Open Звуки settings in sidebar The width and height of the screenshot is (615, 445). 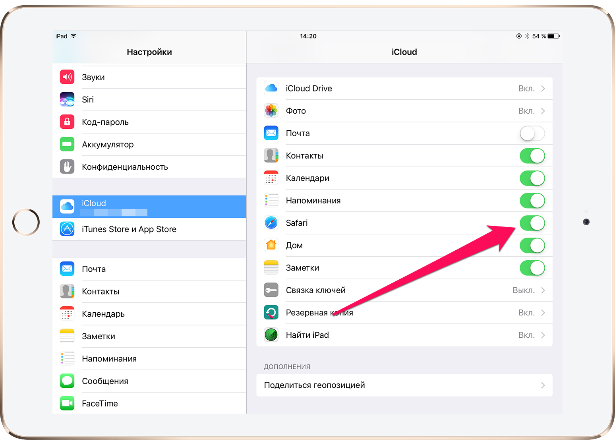[149, 77]
